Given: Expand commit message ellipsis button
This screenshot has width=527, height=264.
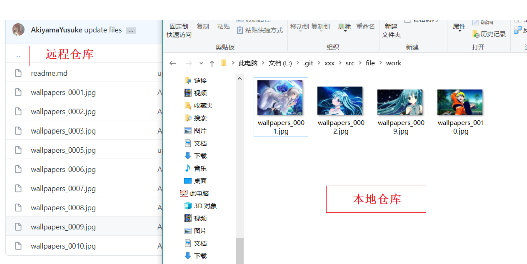Looking at the screenshot, I should (x=131, y=31).
